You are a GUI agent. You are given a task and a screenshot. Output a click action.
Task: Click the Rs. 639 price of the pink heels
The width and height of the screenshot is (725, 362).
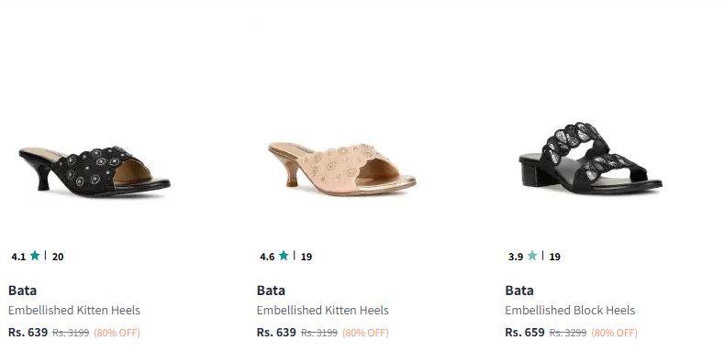click(x=276, y=332)
